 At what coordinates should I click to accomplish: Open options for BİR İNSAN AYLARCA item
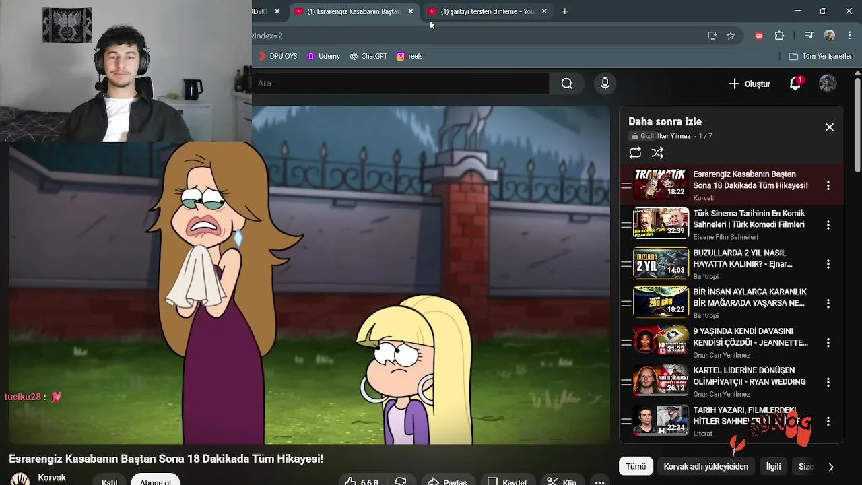click(x=828, y=303)
